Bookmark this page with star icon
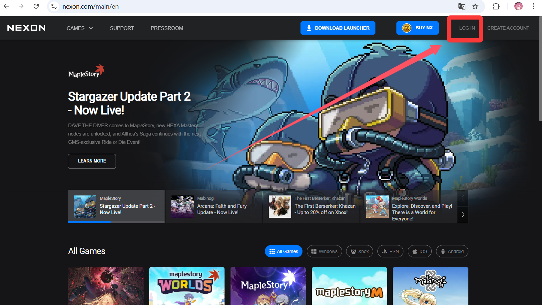Viewport: 542px width, 305px height. point(475,6)
